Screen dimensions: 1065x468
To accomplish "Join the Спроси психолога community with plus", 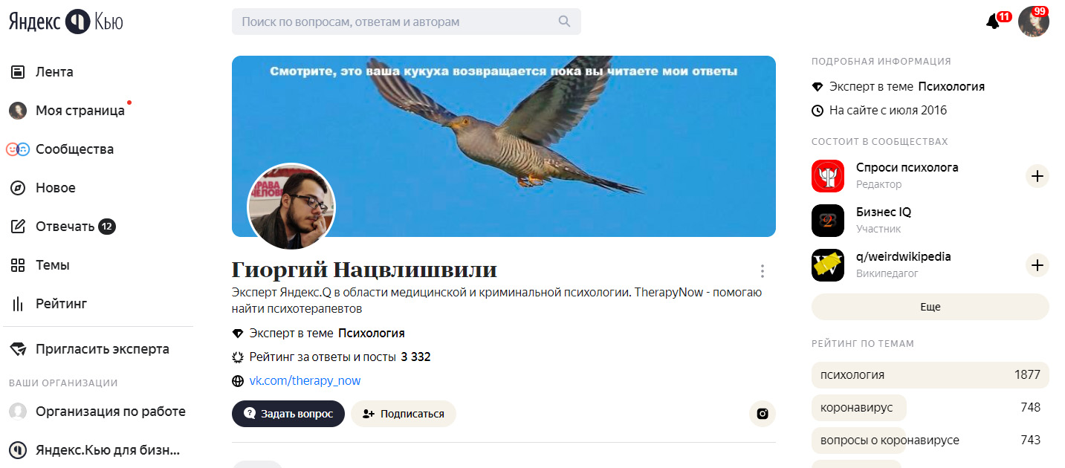I will [1038, 176].
